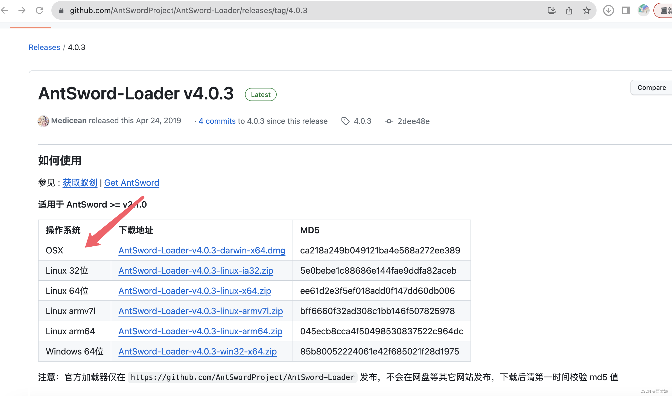Click the Windows 64位 table cell
This screenshot has width=672, height=396.
(75, 351)
